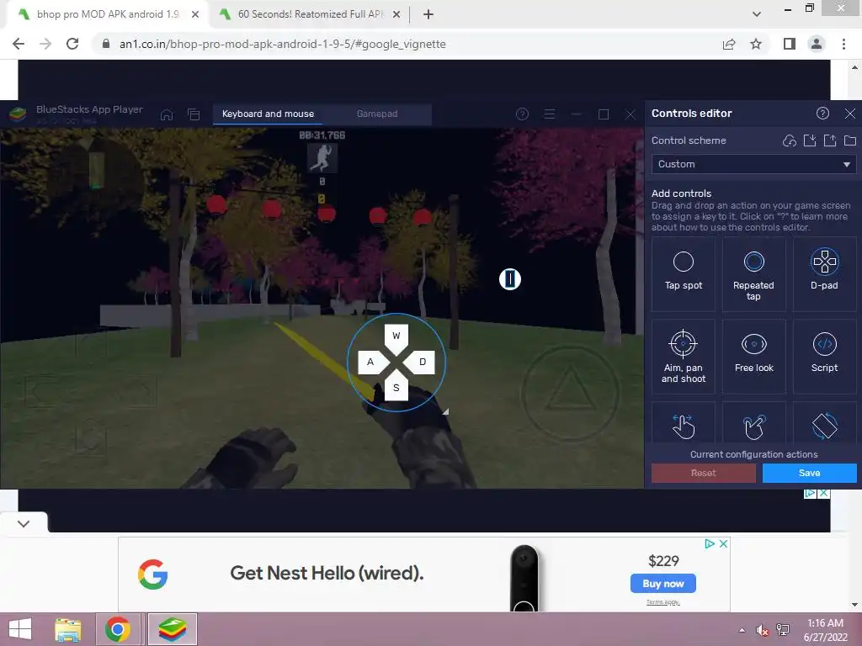Click the BlueStacks home icon
Viewport: 862px width, 646px height.
pyautogui.click(x=167, y=114)
